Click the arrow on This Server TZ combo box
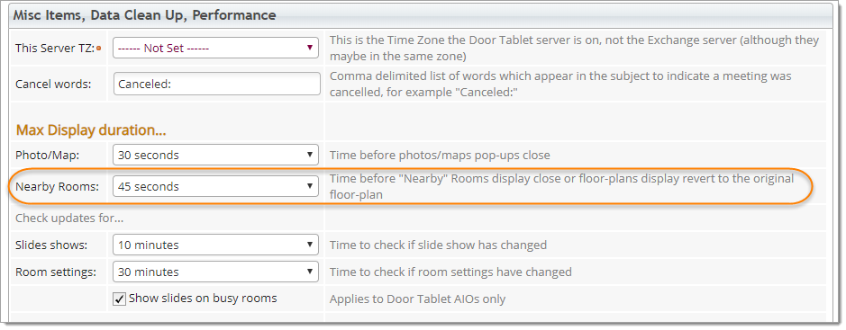This screenshot has height=330, width=846. click(310, 48)
